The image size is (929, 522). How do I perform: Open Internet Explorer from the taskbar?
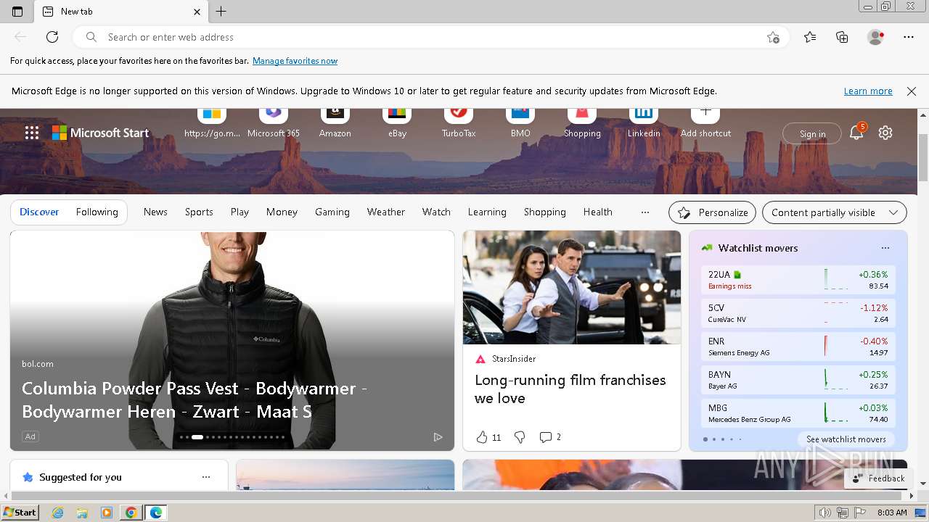[58, 513]
